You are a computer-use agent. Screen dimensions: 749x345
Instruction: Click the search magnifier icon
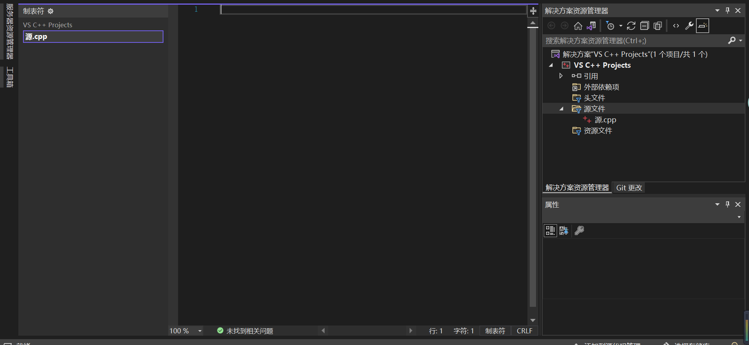pos(732,40)
